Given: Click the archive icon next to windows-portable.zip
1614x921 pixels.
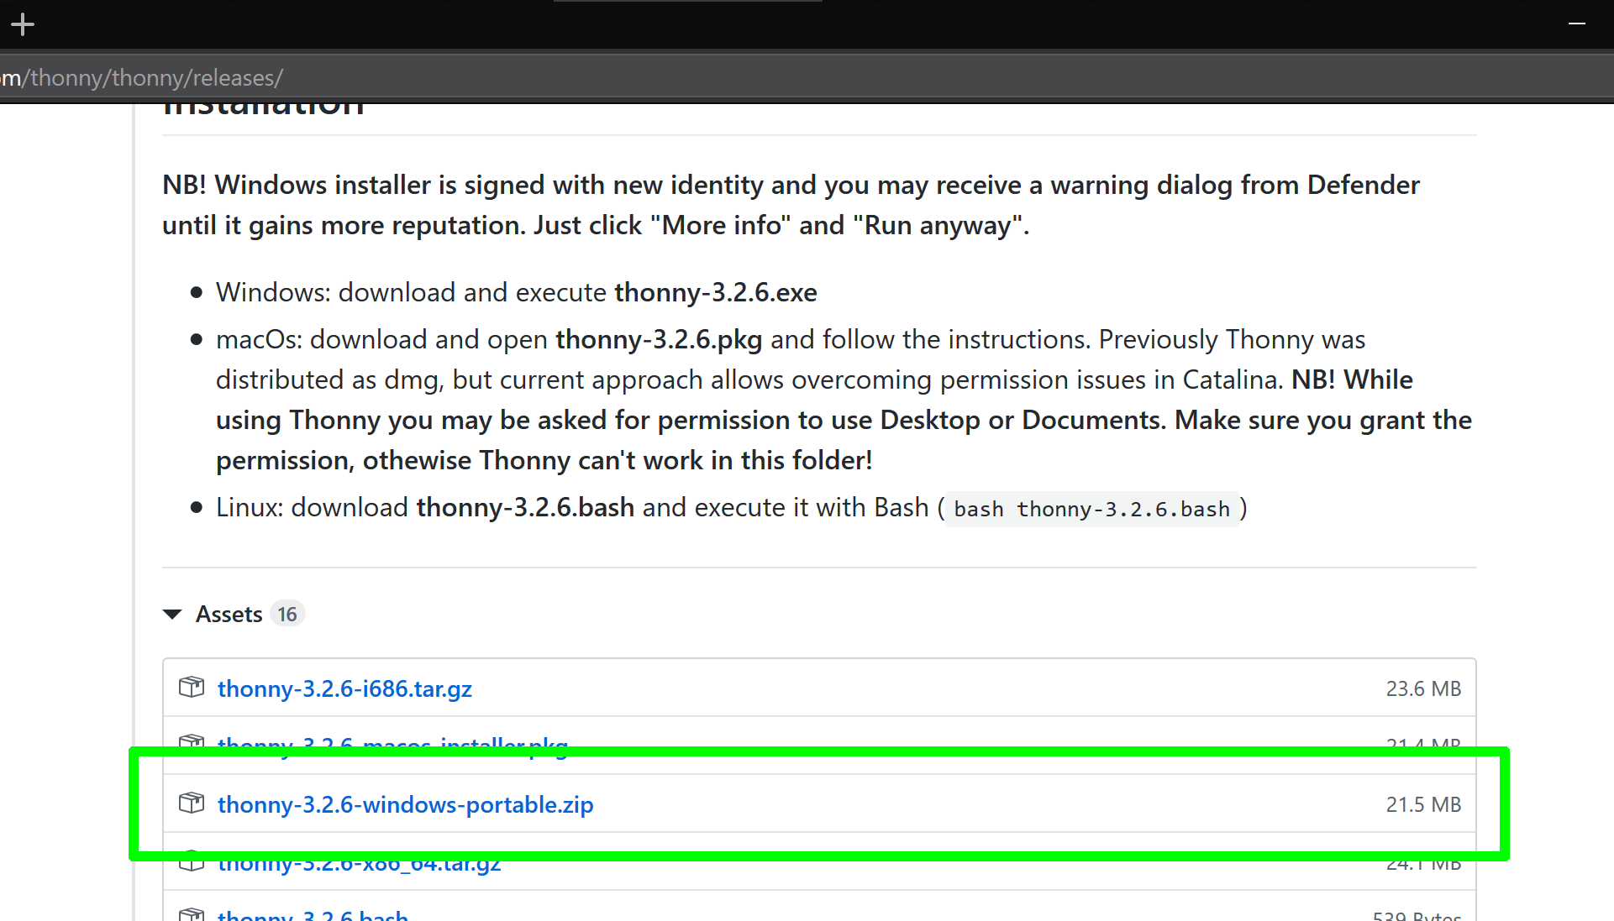Looking at the screenshot, I should [192, 803].
